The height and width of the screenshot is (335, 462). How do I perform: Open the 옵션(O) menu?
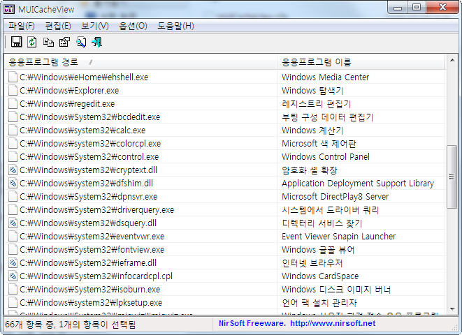(x=133, y=26)
